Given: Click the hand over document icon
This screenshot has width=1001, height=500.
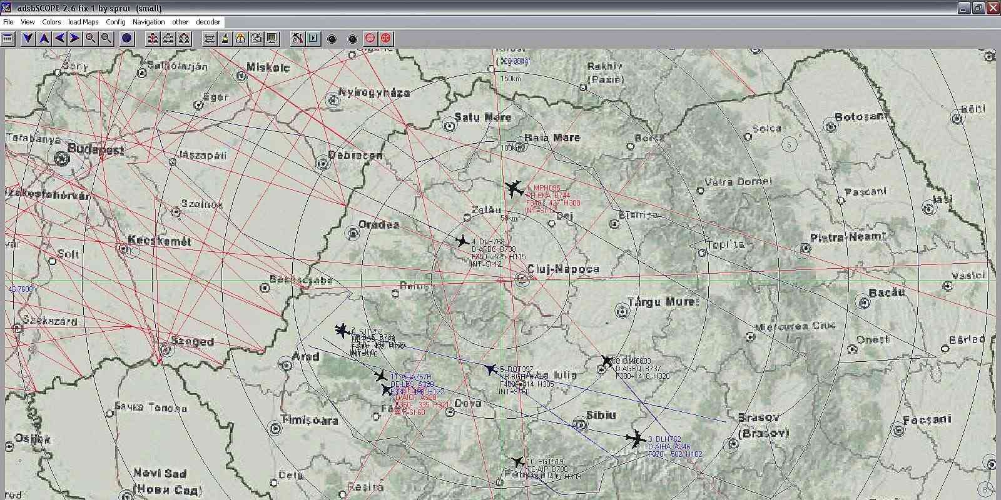Looking at the screenshot, I should (257, 39).
